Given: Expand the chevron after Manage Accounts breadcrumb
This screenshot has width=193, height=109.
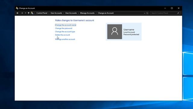Looking at the screenshot, I should click(96, 13).
